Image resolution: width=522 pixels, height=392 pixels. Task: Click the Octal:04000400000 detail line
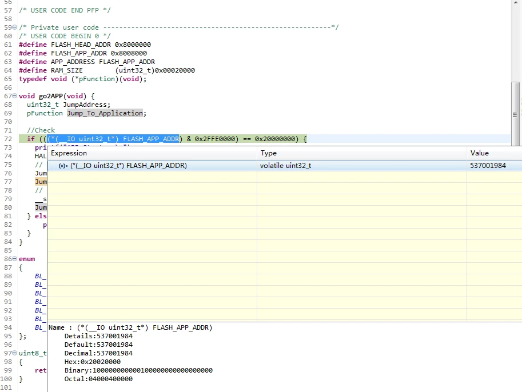tap(98, 379)
